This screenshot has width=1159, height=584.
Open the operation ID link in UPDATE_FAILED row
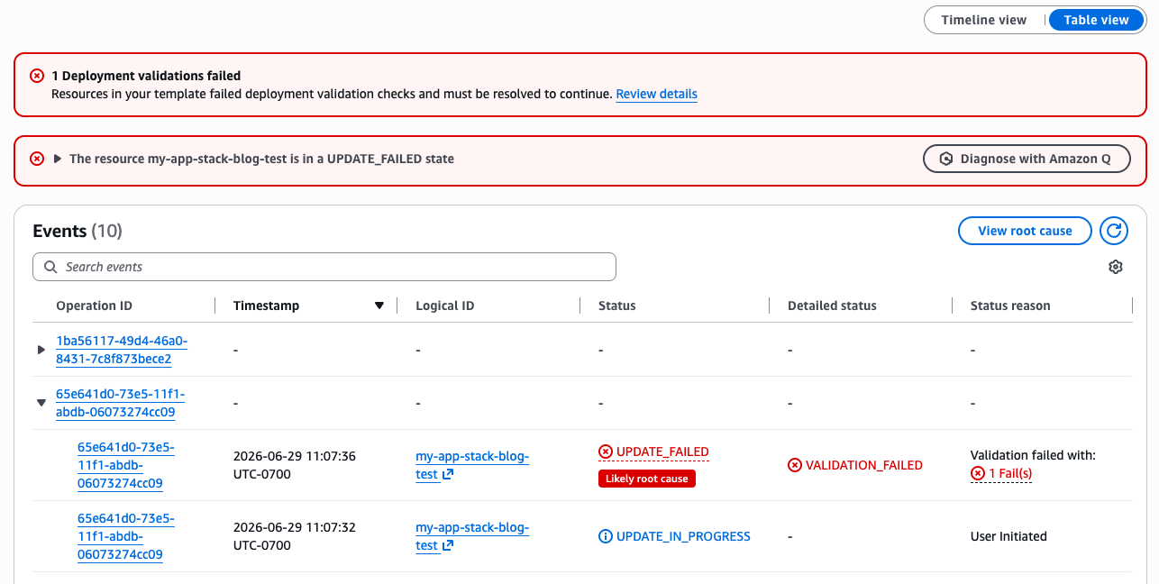coord(126,465)
